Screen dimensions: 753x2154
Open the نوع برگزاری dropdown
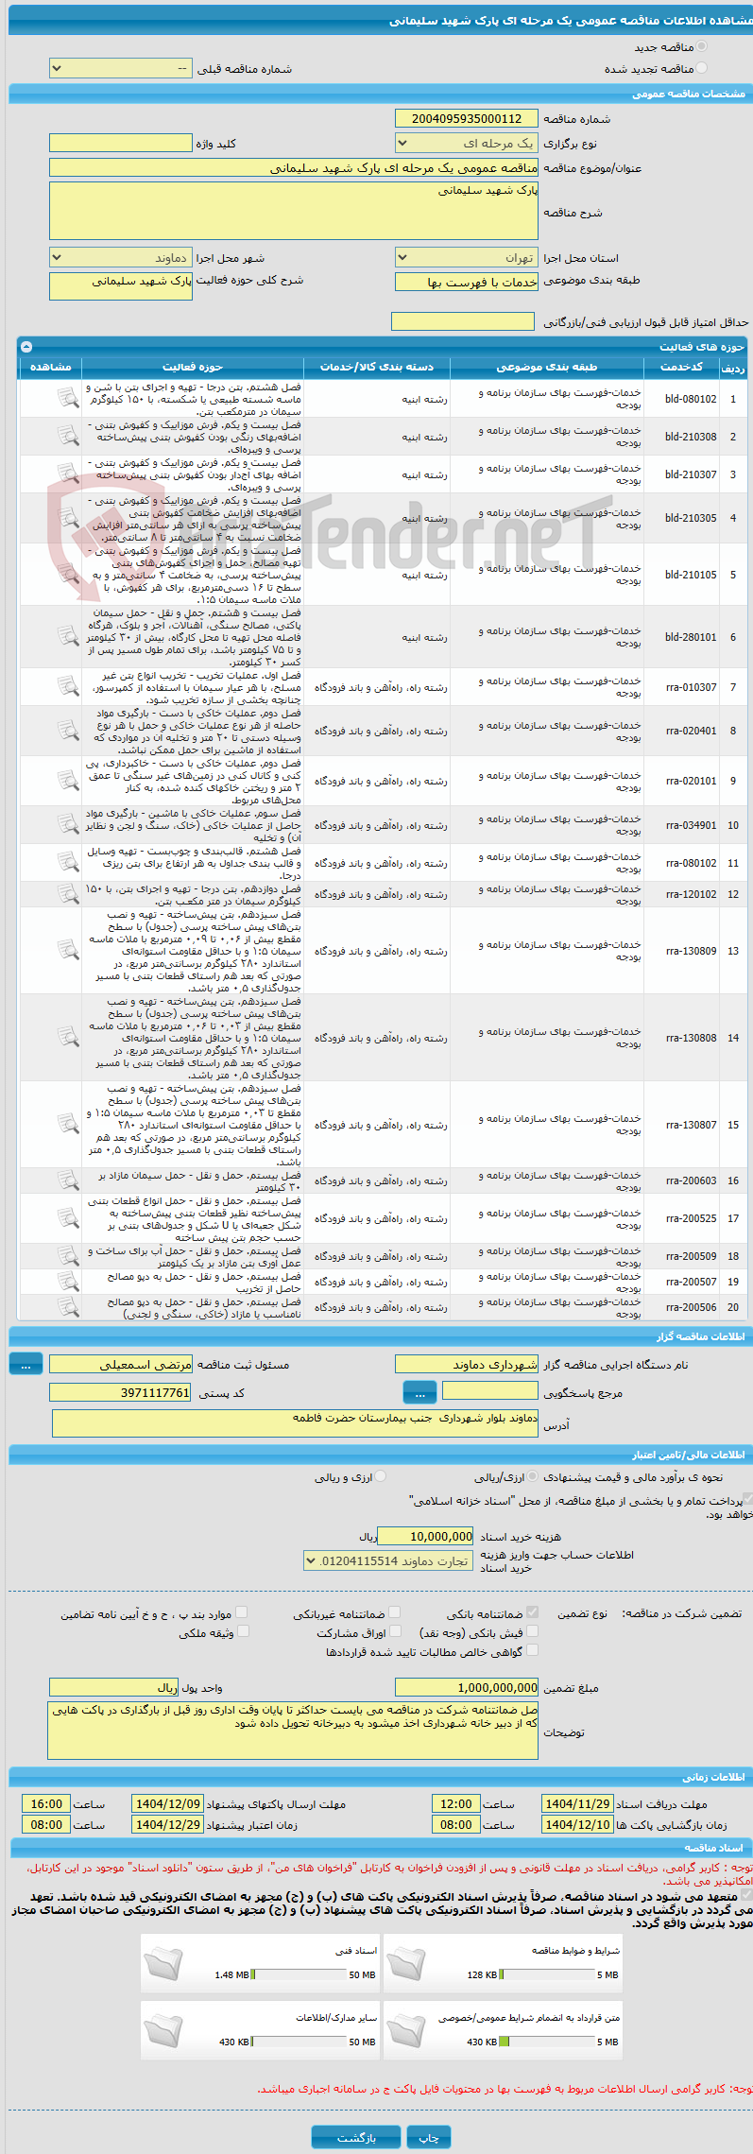tap(467, 144)
